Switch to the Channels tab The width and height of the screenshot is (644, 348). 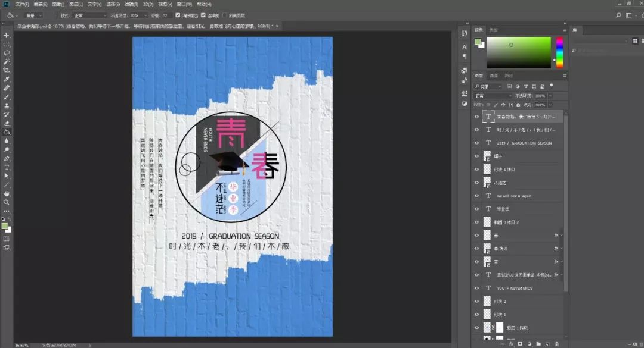(x=494, y=76)
